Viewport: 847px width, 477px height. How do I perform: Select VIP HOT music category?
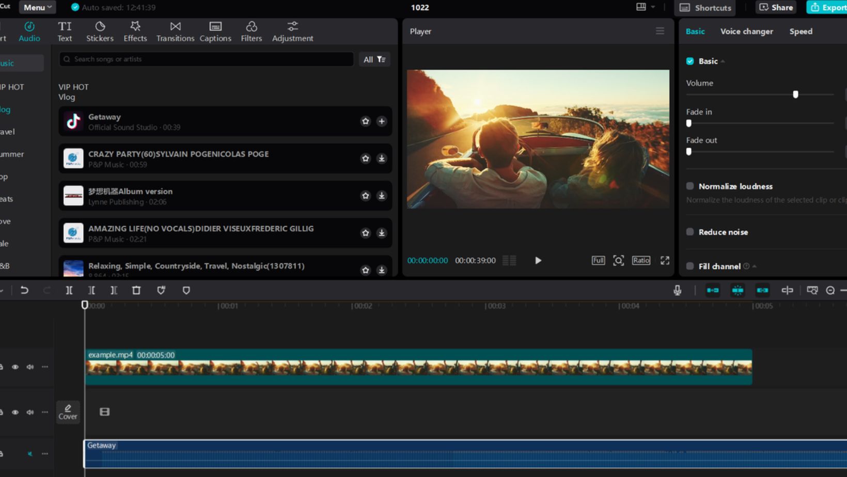click(12, 87)
